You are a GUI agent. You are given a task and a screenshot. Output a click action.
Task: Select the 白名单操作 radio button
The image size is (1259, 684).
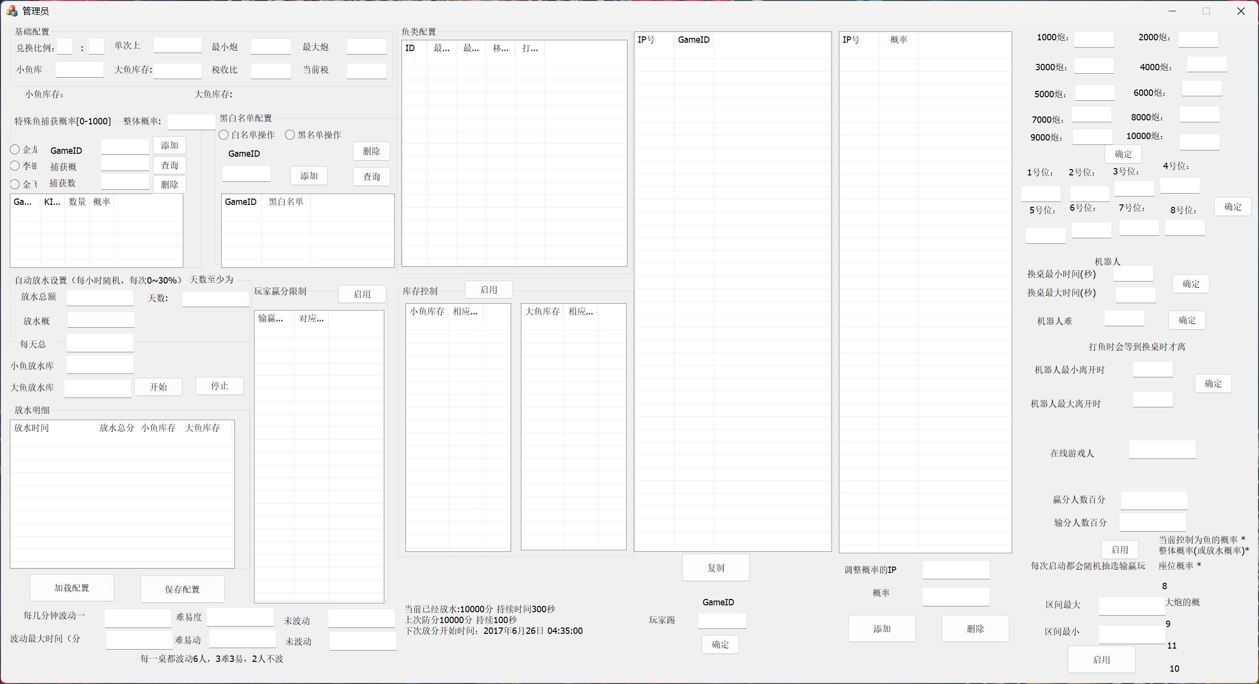224,135
